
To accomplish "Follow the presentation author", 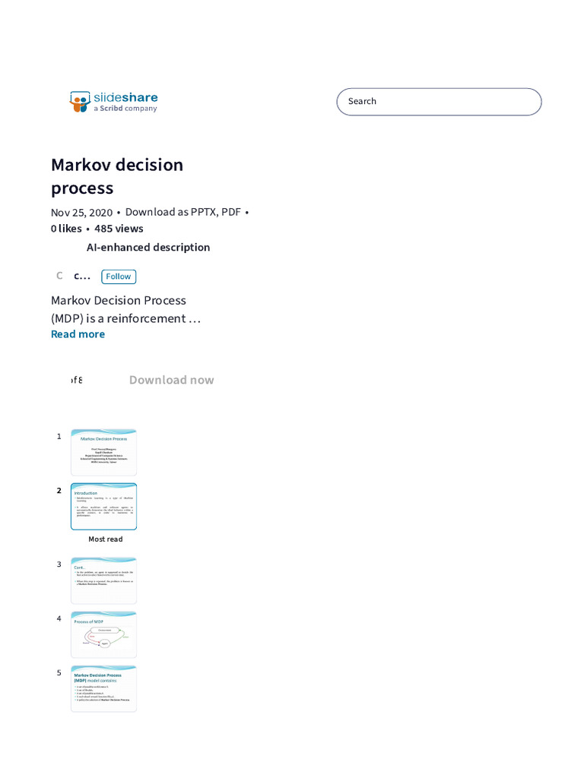I will click(x=119, y=277).
